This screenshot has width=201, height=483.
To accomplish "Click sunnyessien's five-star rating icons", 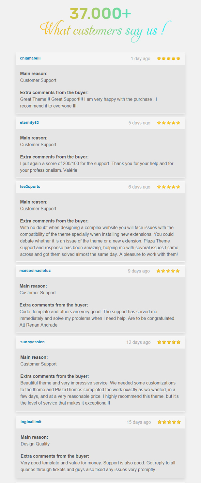I will pos(169,342).
